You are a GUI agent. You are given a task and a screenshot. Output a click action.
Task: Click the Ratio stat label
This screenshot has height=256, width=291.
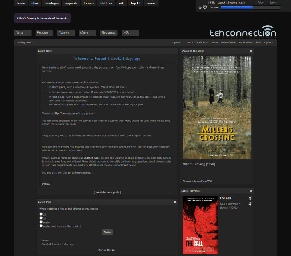[261, 3]
